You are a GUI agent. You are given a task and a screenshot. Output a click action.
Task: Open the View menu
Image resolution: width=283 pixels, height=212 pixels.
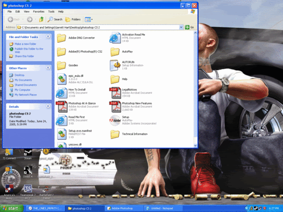point(27,11)
